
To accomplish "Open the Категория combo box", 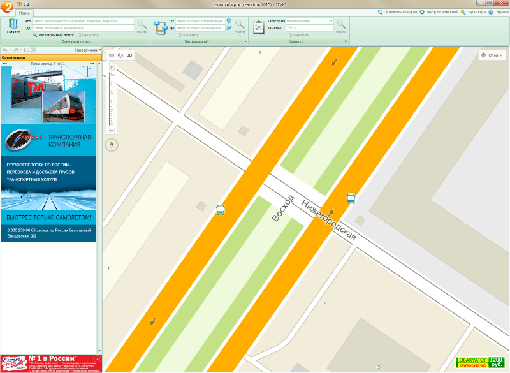I will pos(310,21).
